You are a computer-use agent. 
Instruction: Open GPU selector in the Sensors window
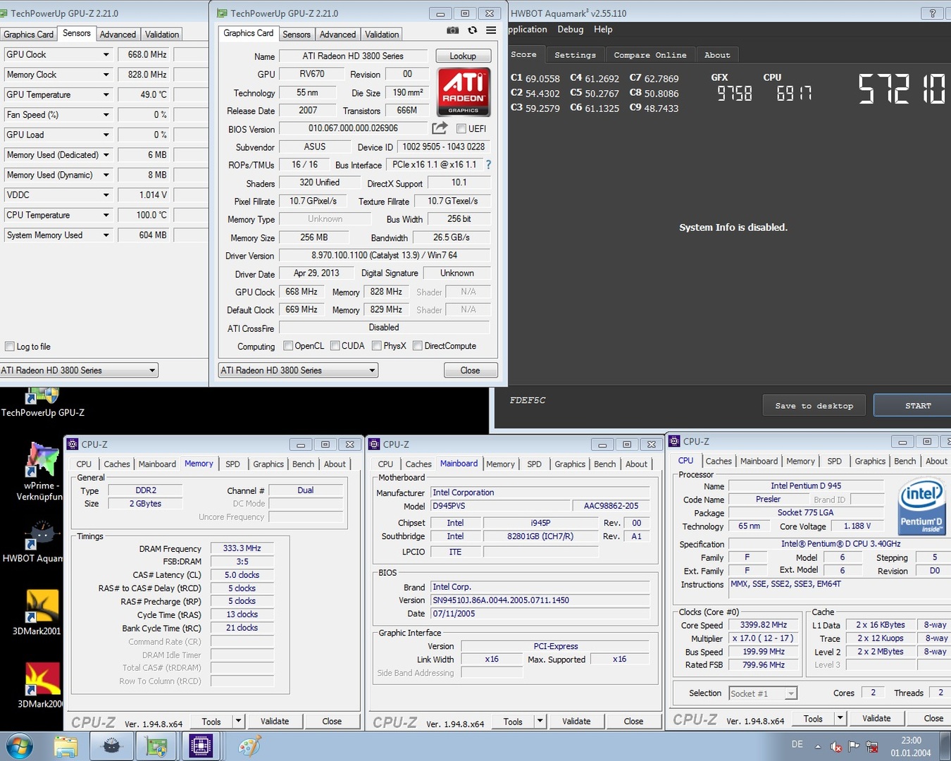click(79, 370)
